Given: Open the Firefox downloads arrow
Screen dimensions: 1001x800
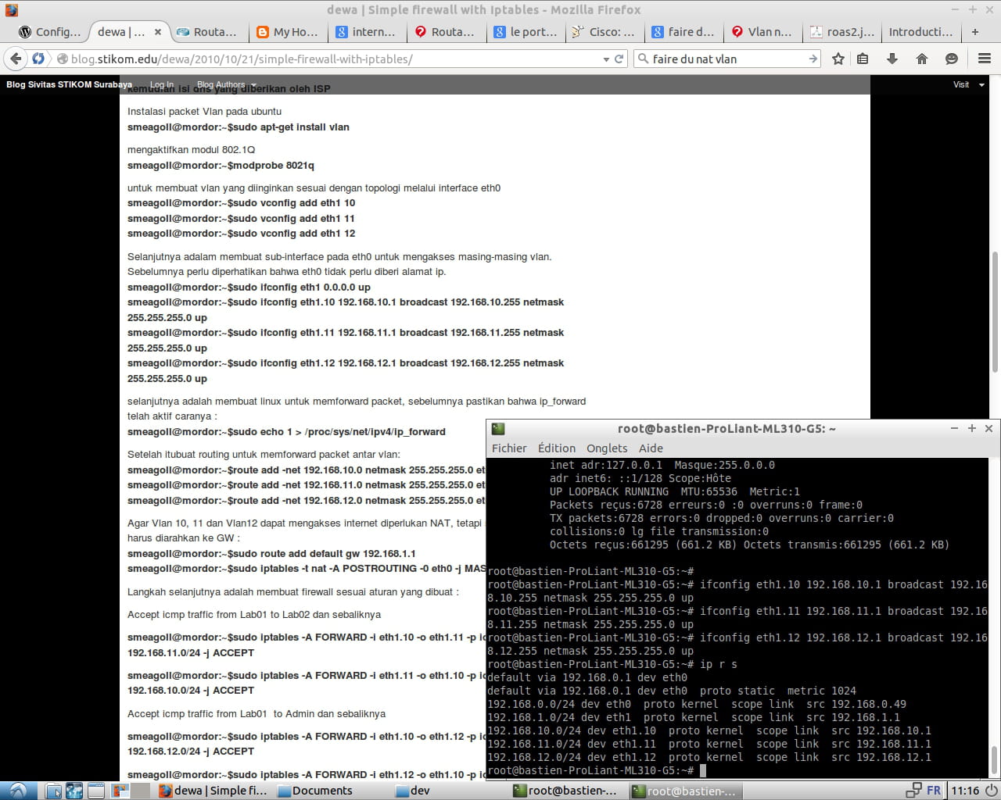Looking at the screenshot, I should pyautogui.click(x=892, y=59).
